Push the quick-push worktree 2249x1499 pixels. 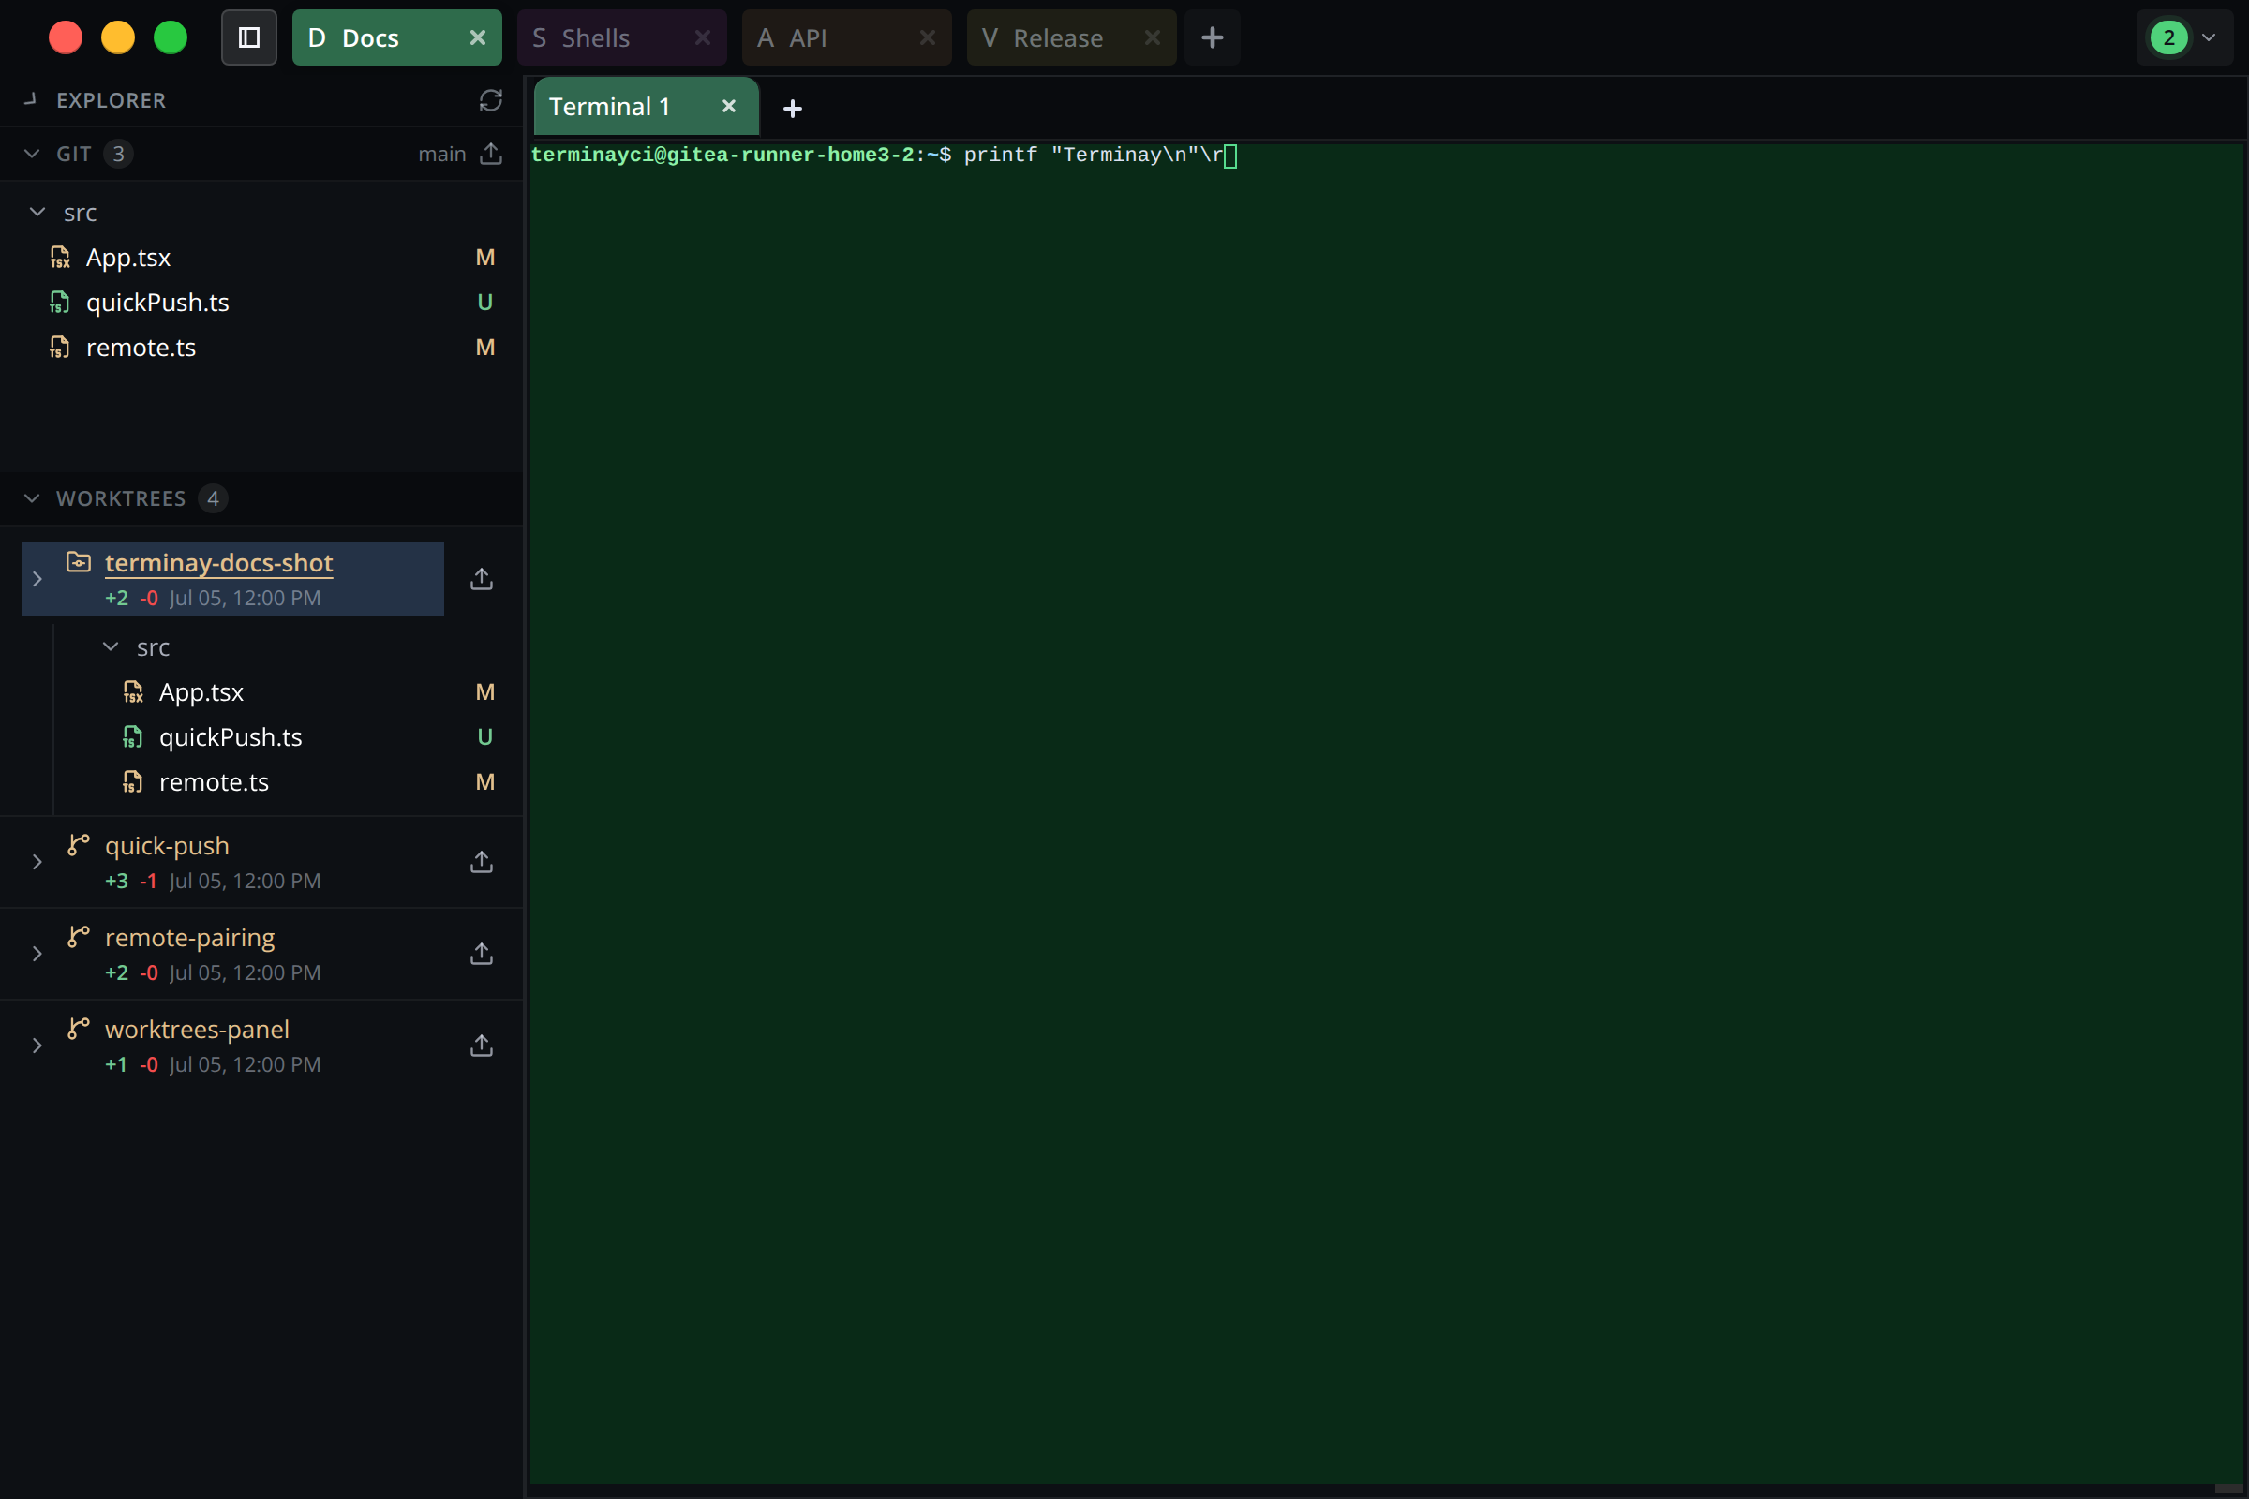(482, 861)
